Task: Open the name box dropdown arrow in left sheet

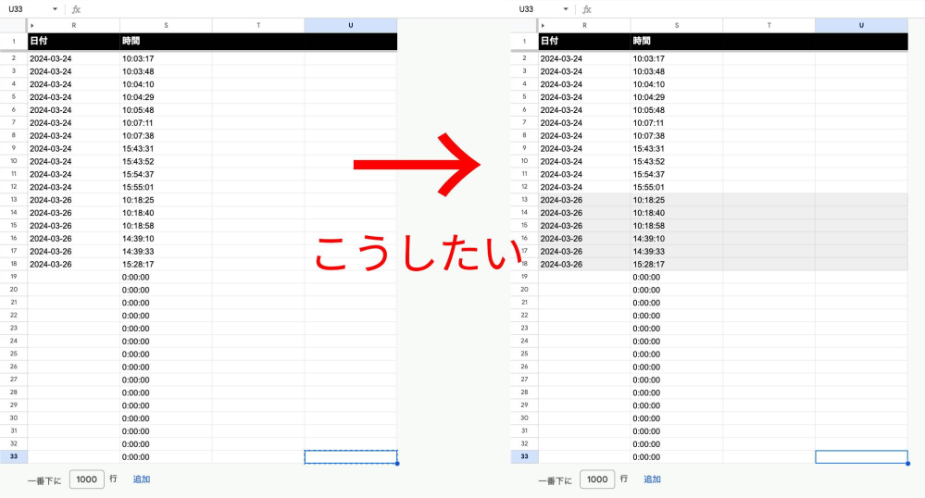Action: pos(55,9)
